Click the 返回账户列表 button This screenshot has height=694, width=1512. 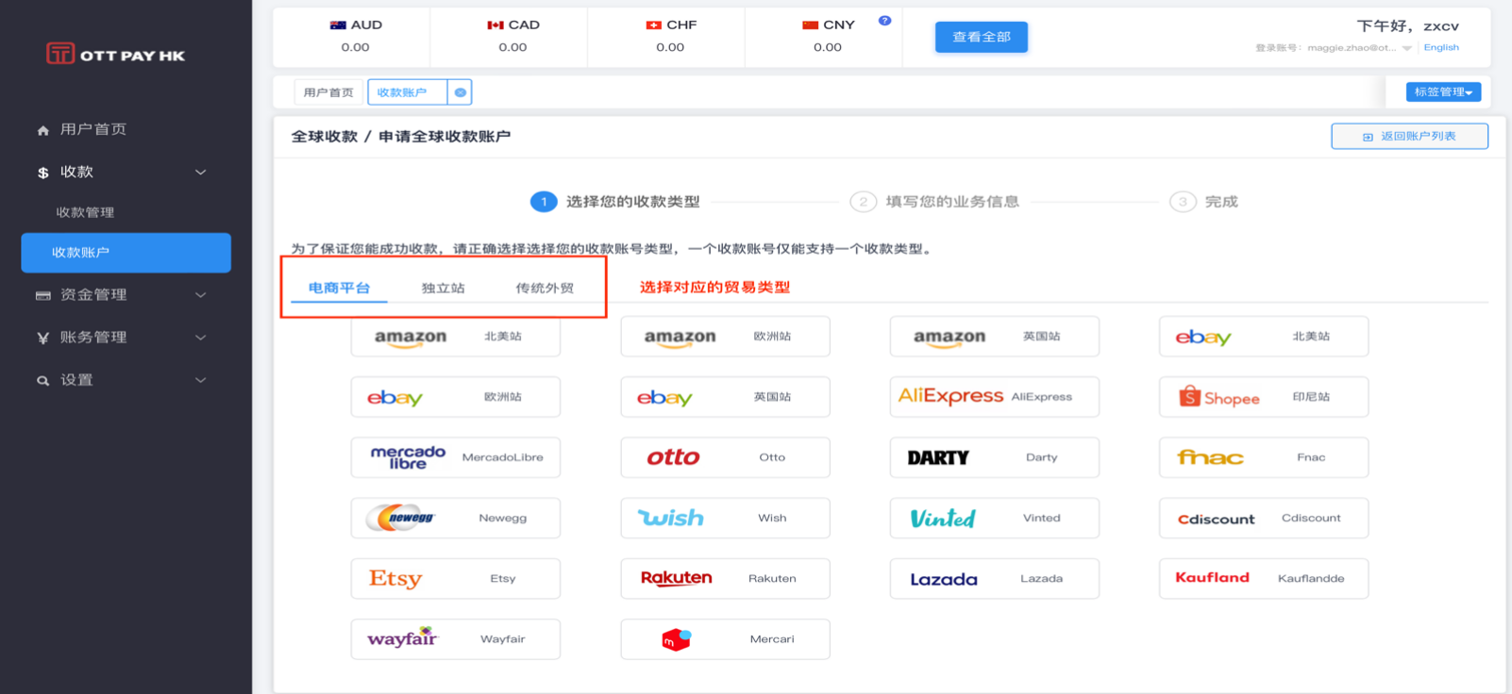point(1409,136)
